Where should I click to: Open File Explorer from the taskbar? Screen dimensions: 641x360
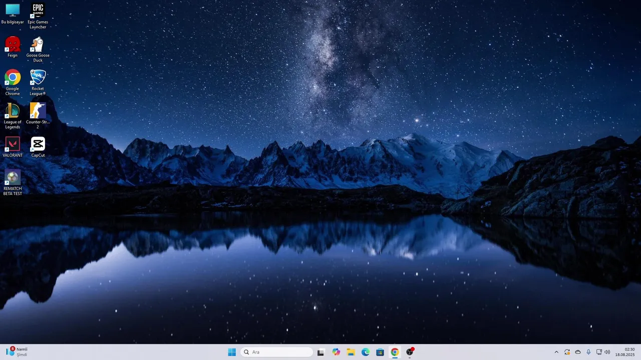tap(351, 352)
